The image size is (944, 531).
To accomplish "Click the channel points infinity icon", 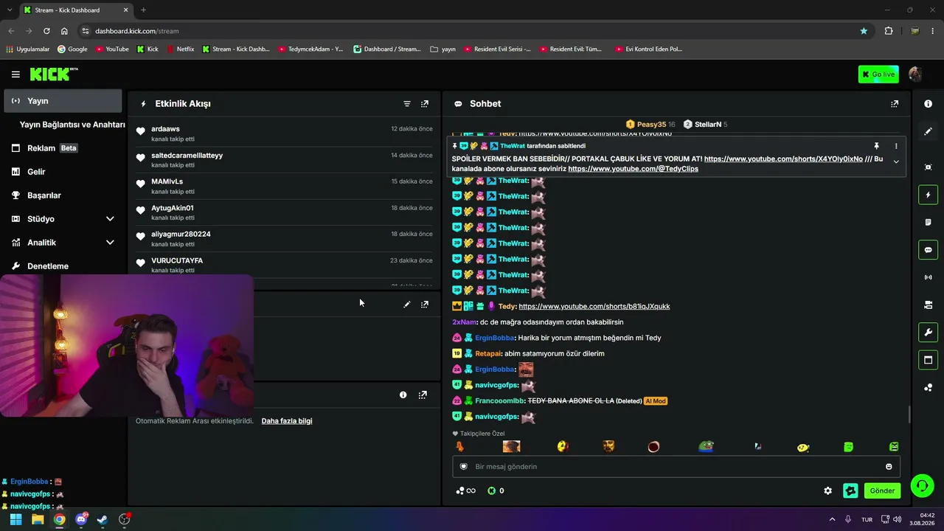I will pyautogui.click(x=465, y=490).
